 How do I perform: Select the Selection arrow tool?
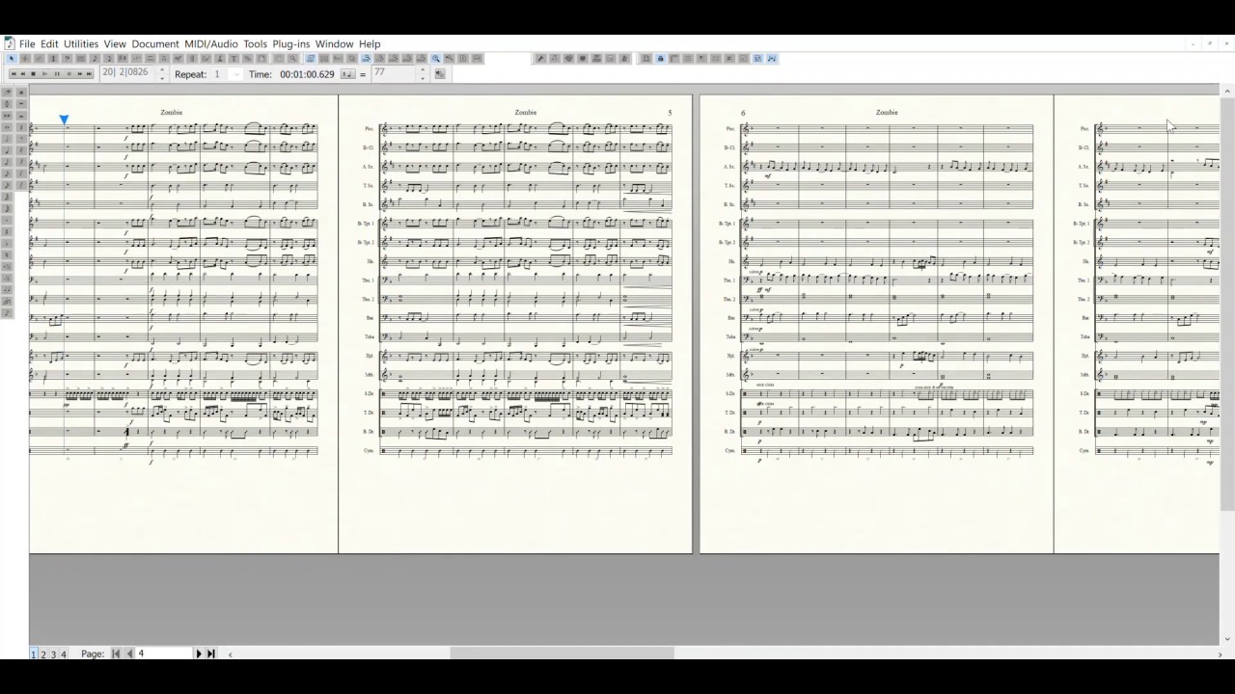12,58
